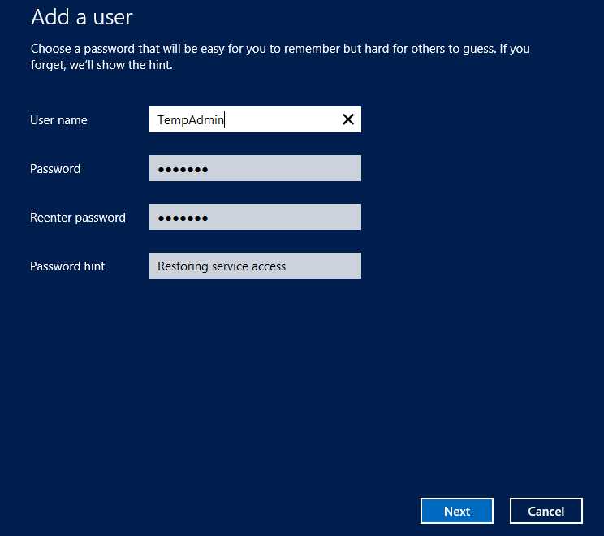Focus the Password field
This screenshot has width=604, height=536.
click(255, 168)
